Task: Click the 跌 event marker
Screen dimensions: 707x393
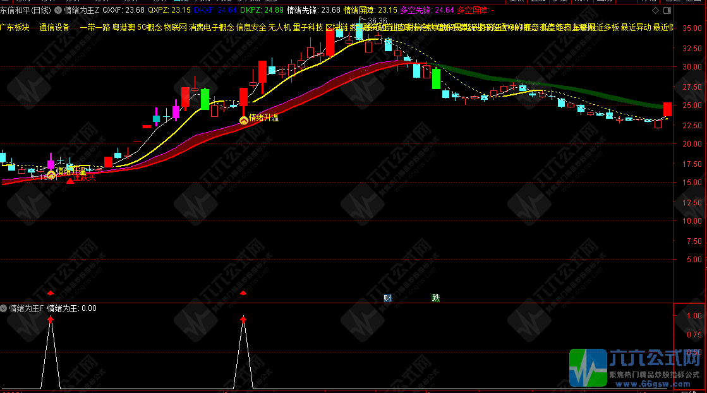Action: pyautogui.click(x=436, y=298)
